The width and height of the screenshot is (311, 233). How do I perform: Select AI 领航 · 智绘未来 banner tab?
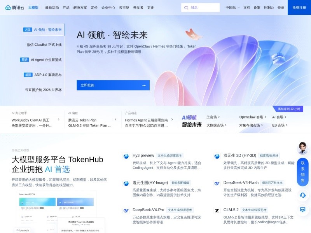(x=42, y=30)
